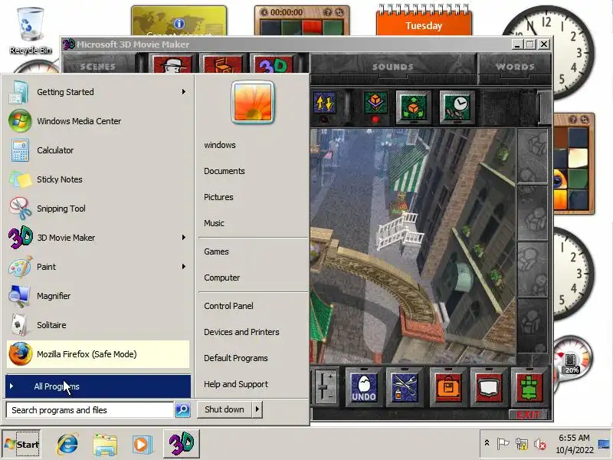Select the Props chair icon
This screenshot has width=613, height=460.
pyautogui.click(x=222, y=65)
